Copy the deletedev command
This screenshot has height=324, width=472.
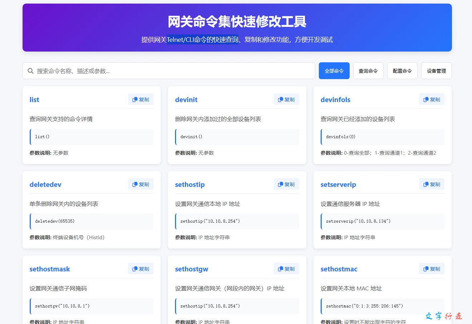click(141, 184)
